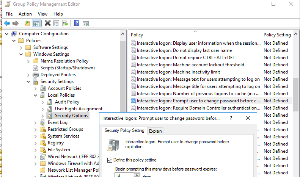Expand the Software Settings node

click(x=21, y=48)
